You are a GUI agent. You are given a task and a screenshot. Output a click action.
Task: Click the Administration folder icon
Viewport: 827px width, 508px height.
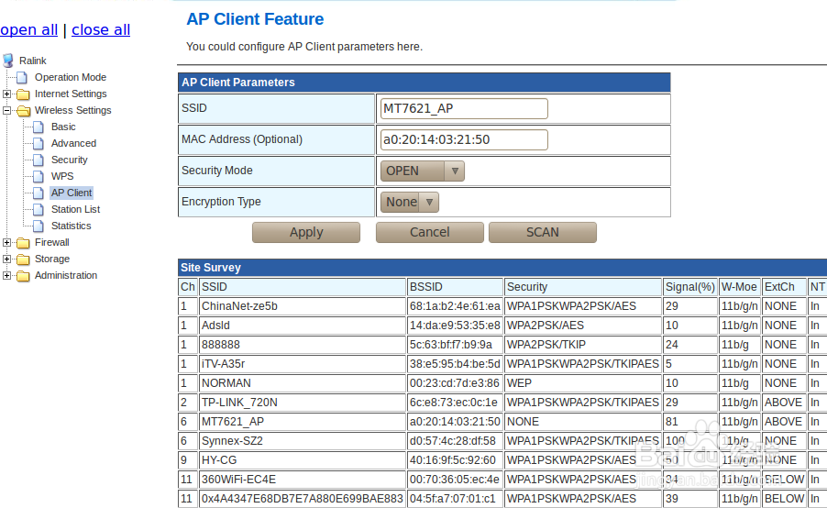(23, 276)
